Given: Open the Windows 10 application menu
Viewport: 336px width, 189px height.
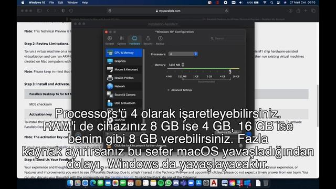Looking at the screenshot, I should tap(37, 3).
